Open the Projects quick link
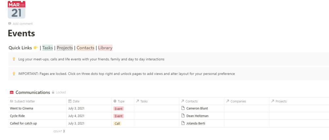The image size is (329, 140). [65, 48]
